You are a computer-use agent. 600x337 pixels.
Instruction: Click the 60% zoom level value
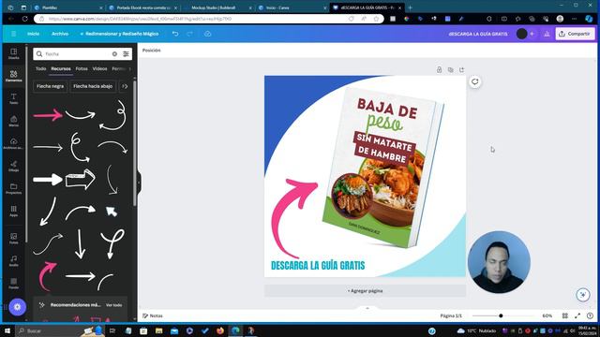[x=547, y=315]
